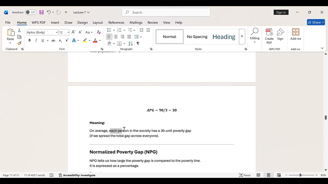Viewport: 328px width, 184px height.
Task: Open the Add-ins gallery
Action: (296, 34)
